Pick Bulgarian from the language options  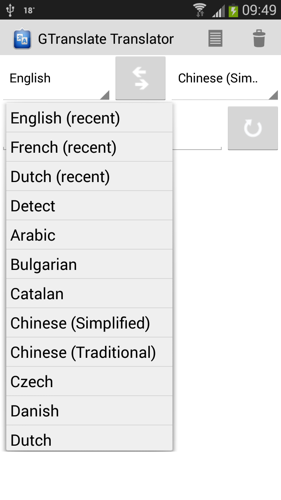coord(89,264)
